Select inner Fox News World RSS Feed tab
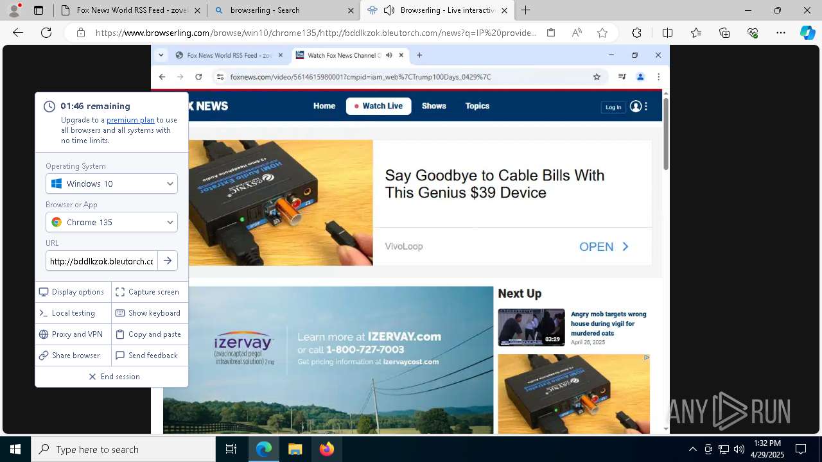 pyautogui.click(x=229, y=55)
